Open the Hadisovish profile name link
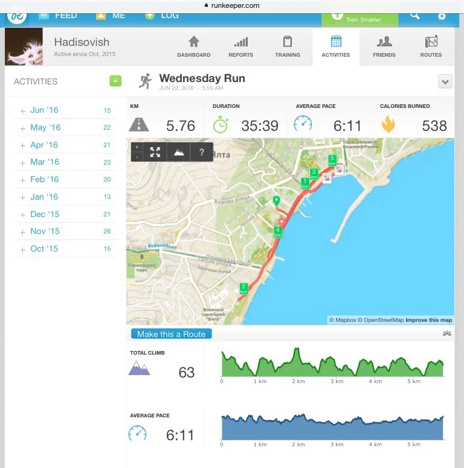Image resolution: width=464 pixels, height=468 pixels. 82,42
